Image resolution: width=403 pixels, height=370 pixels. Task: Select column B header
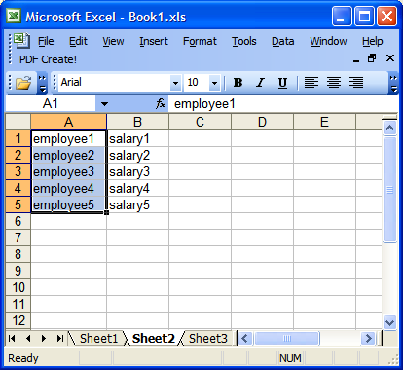point(137,122)
